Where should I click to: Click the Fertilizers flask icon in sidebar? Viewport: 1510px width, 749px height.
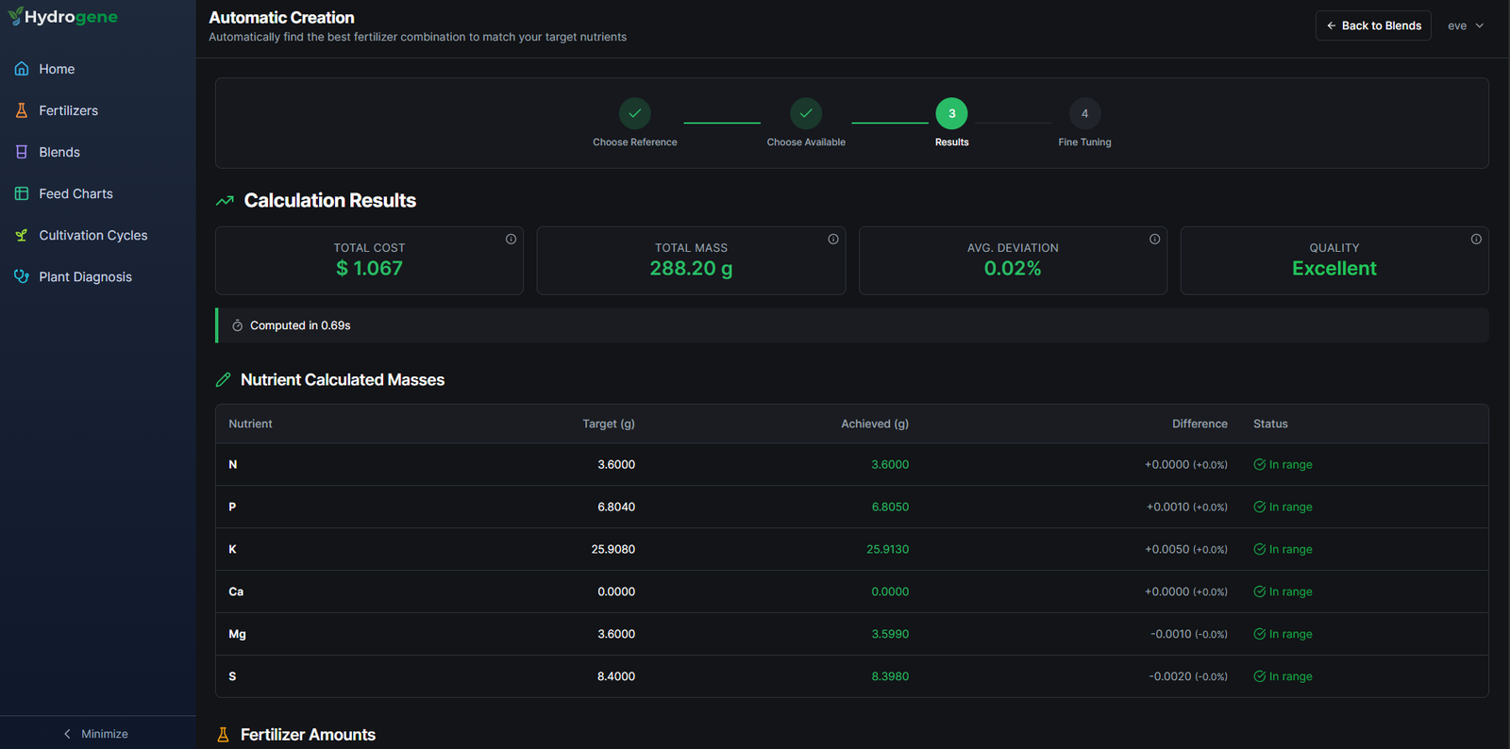pyautogui.click(x=22, y=110)
